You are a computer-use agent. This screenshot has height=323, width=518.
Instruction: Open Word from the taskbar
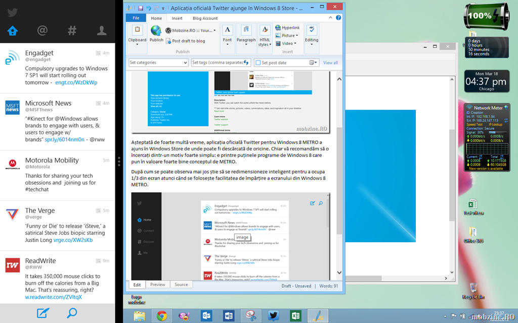(229, 316)
